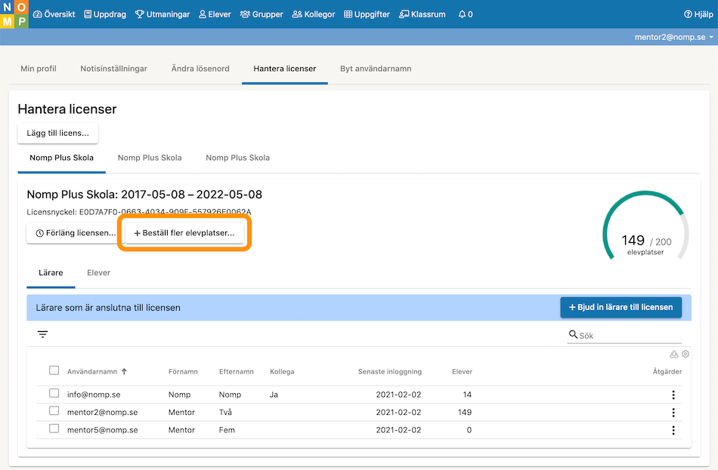This screenshot has width=718, height=470.
Task: Click the magnifying glass search icon
Action: tap(573, 335)
